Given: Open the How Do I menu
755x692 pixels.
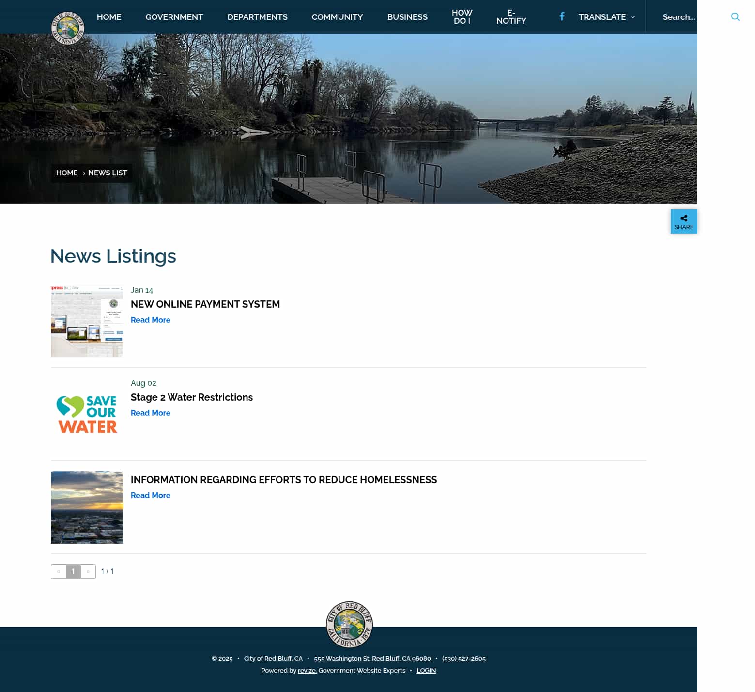Looking at the screenshot, I should click(x=462, y=17).
